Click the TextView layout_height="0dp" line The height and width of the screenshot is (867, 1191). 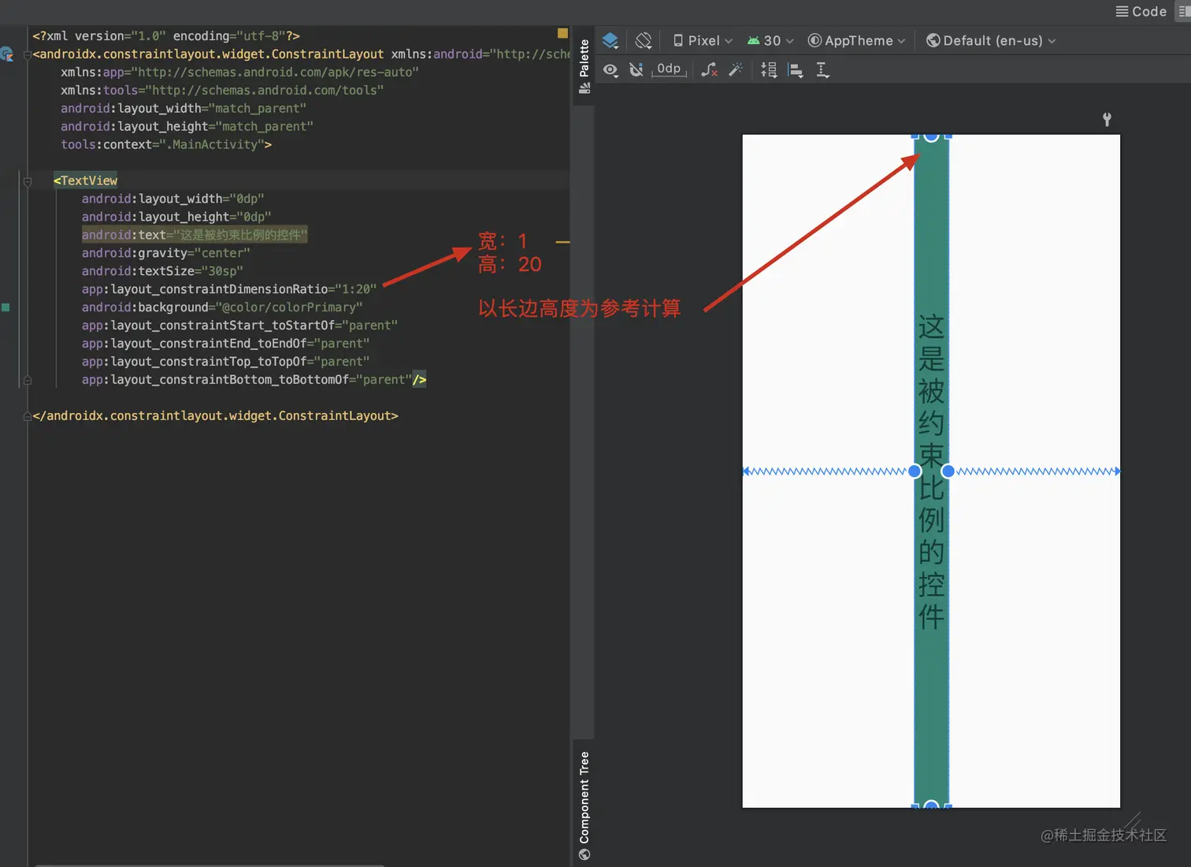(176, 217)
